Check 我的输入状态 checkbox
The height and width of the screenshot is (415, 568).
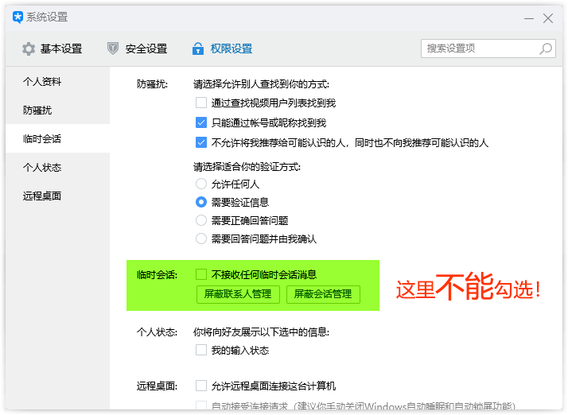click(x=201, y=350)
